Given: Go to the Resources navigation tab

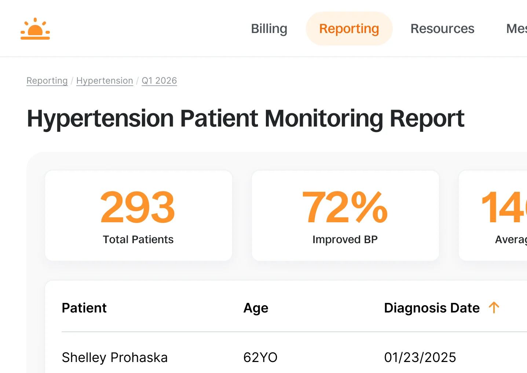Looking at the screenshot, I should (442, 29).
